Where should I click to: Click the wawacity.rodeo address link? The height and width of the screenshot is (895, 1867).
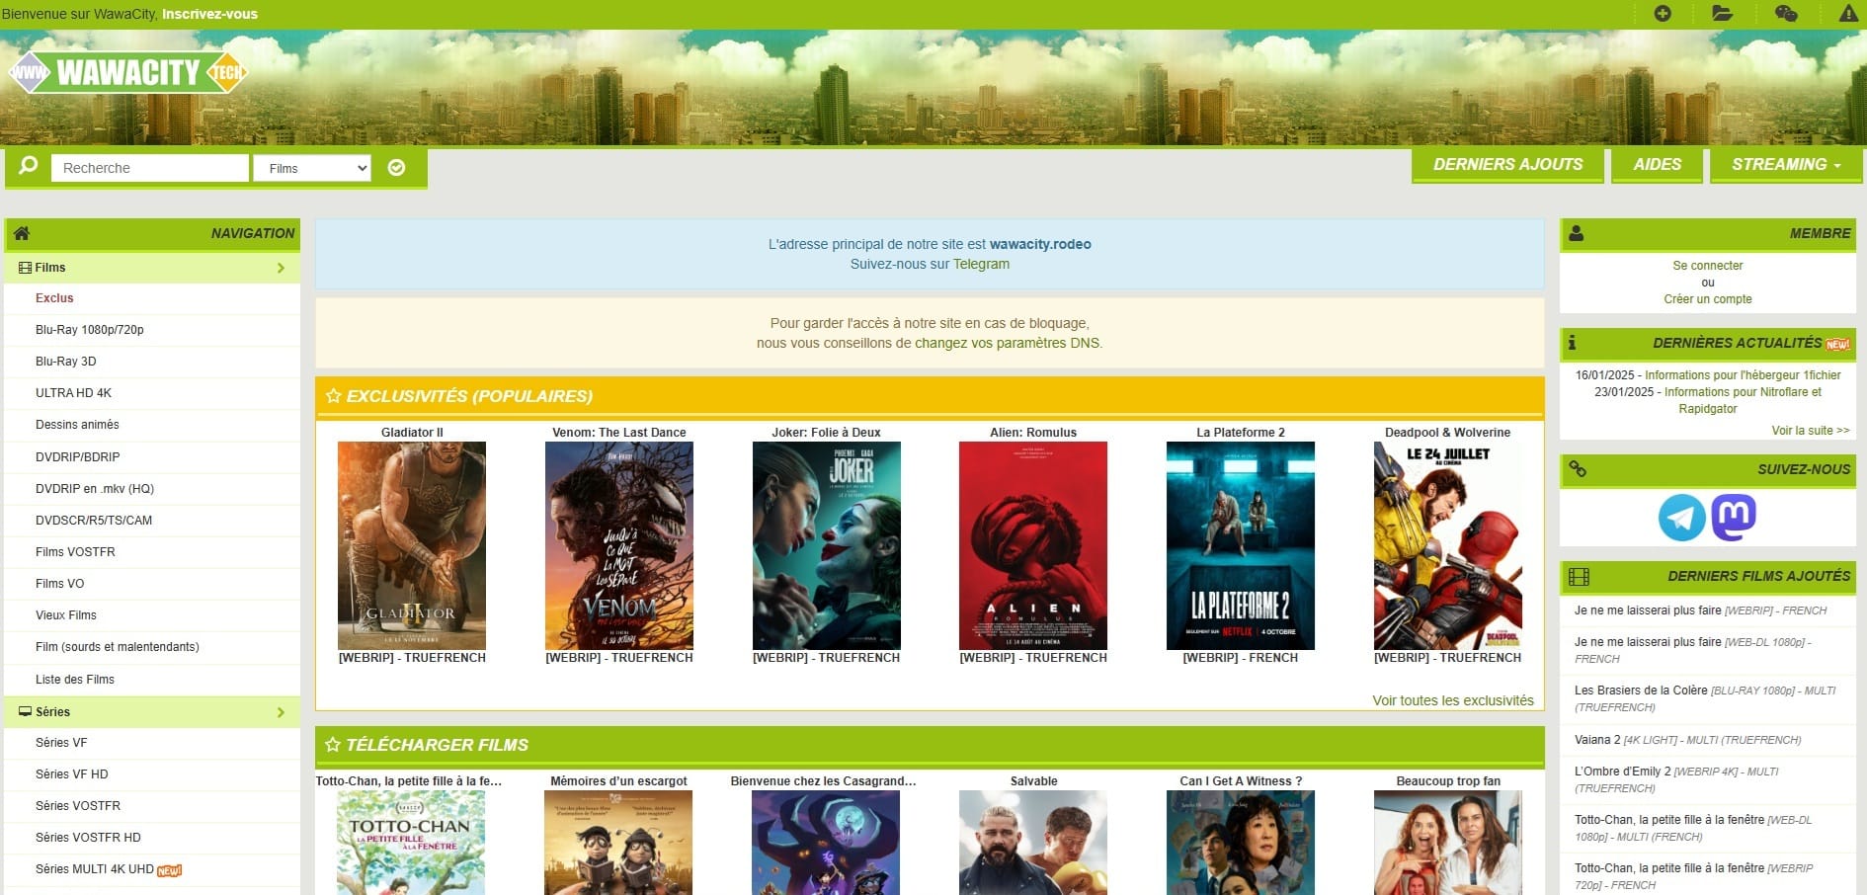click(1040, 244)
